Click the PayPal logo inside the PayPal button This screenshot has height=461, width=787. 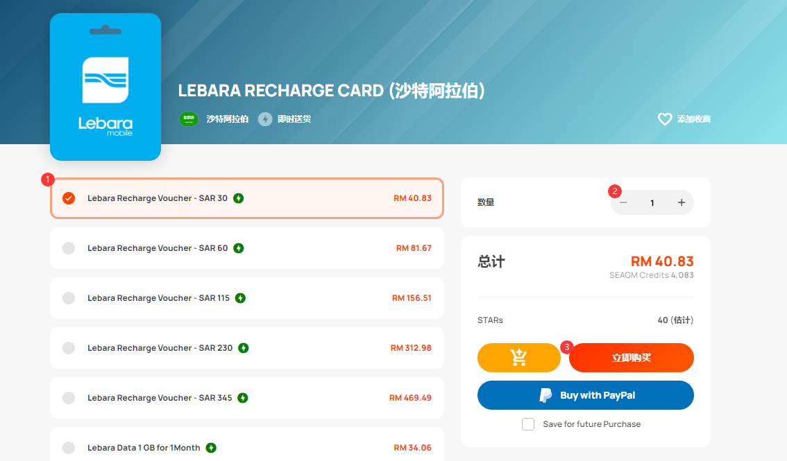click(x=545, y=395)
